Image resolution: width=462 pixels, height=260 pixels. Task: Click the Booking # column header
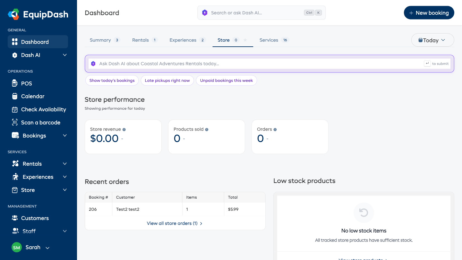98,197
